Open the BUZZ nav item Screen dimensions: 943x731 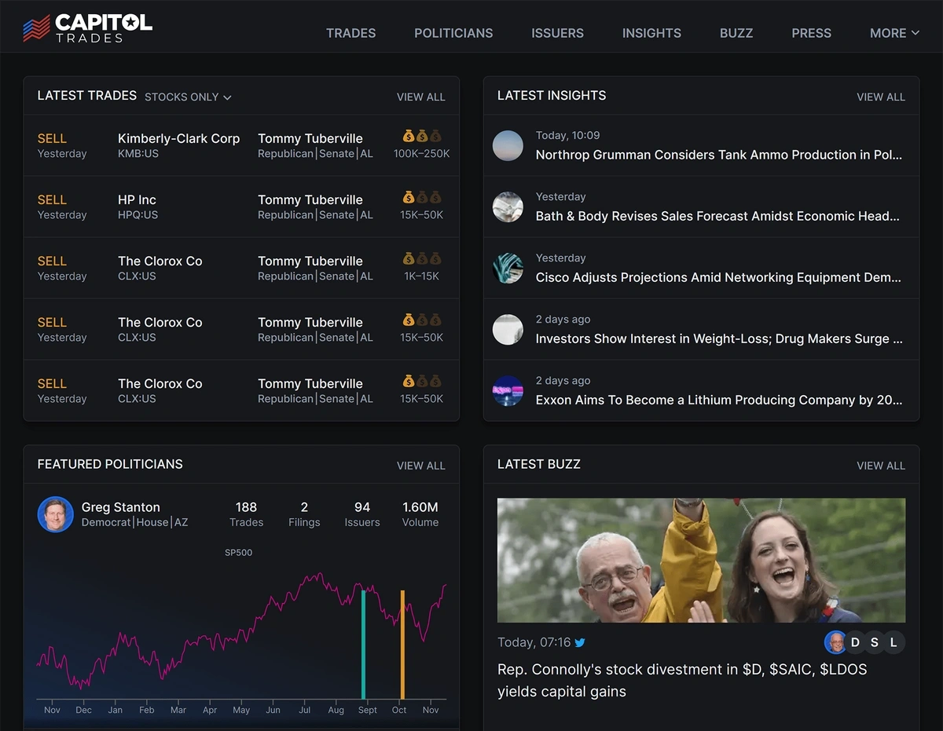(x=736, y=33)
